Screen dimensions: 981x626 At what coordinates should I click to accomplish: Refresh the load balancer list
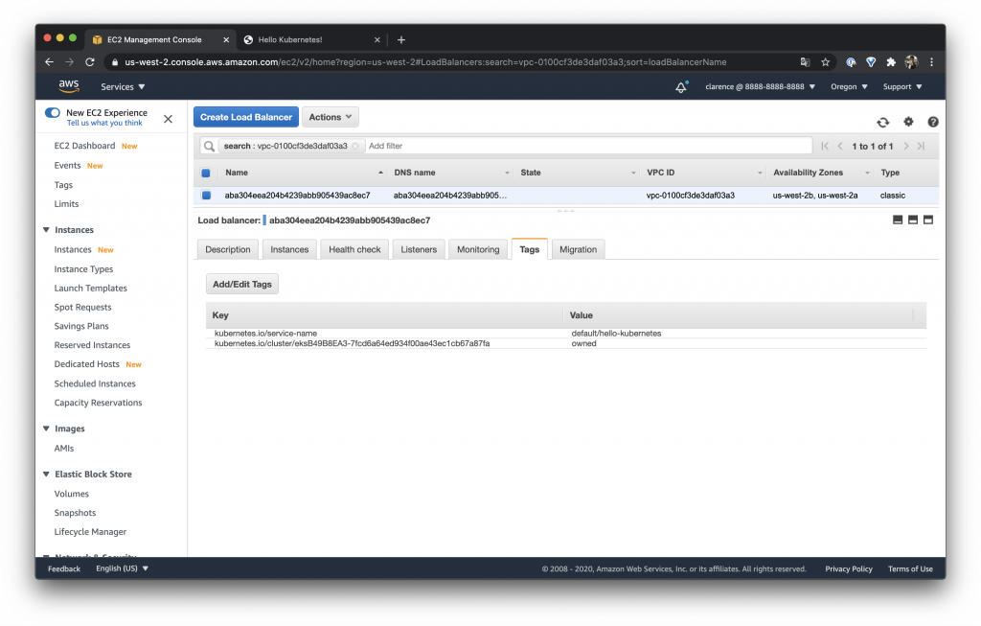pos(882,122)
